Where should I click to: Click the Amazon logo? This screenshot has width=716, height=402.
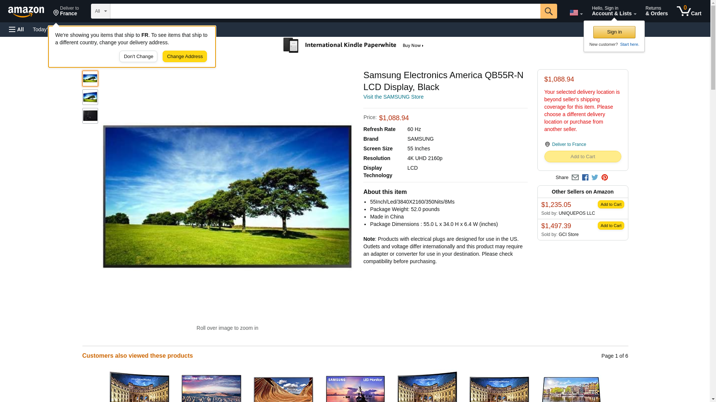pyautogui.click(x=26, y=12)
